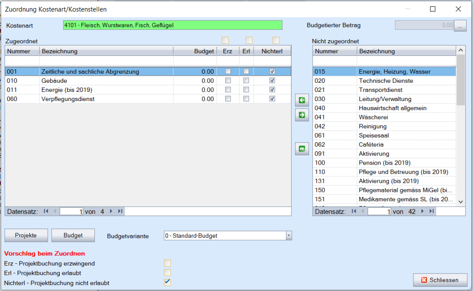Enable Erz checkbox for Verpflegungsdienst row
Screen dimensions: 473x291
[228, 99]
